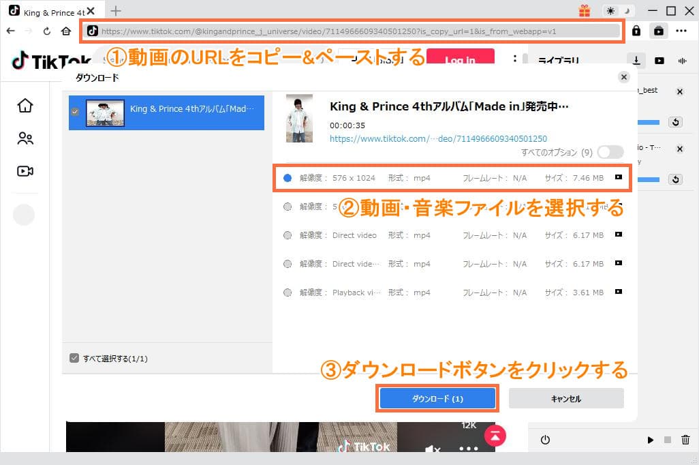Viewport: 699px width, 465px height.
Task: Go back with the browser back arrow
Action: click(11, 31)
